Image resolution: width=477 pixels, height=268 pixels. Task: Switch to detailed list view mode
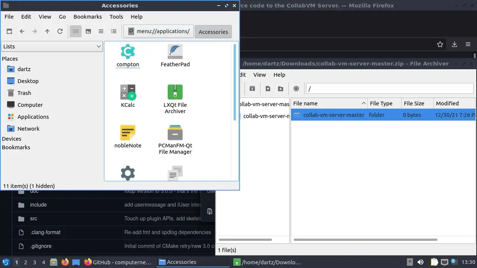coord(114,32)
